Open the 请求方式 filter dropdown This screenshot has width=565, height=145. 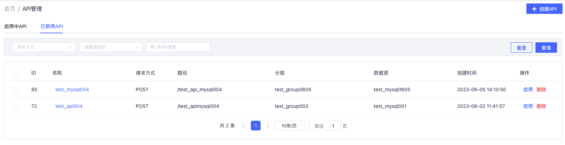point(44,47)
